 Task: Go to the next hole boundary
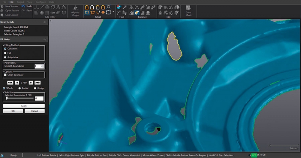pyautogui.click(x=30, y=82)
